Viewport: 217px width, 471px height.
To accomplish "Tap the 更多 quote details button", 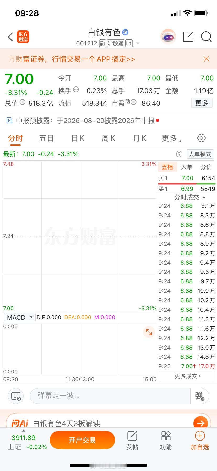I will tap(202, 103).
